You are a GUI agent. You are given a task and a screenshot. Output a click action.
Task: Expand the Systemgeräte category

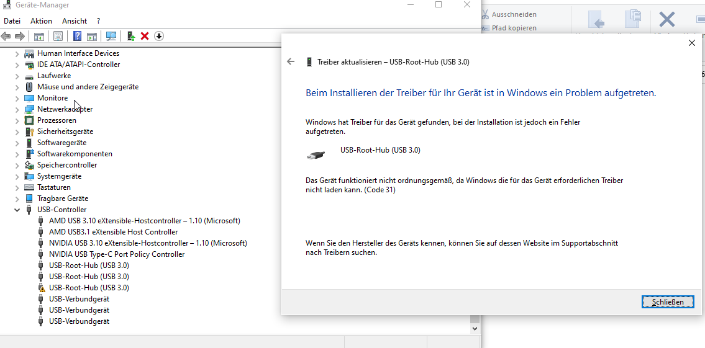pyautogui.click(x=17, y=176)
